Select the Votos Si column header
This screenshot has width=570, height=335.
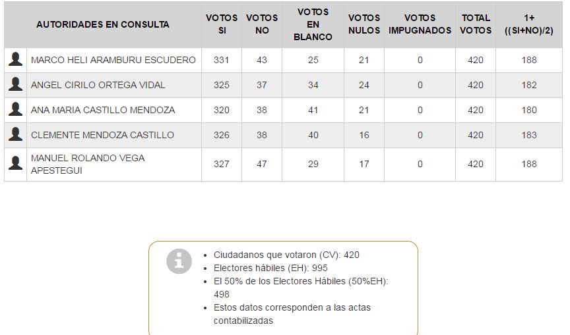tap(222, 24)
